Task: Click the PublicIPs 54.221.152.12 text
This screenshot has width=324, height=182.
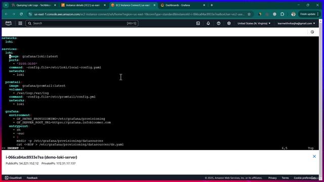Action: pyautogui.click(x=22, y=163)
